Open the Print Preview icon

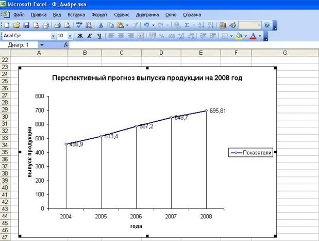coord(67,25)
